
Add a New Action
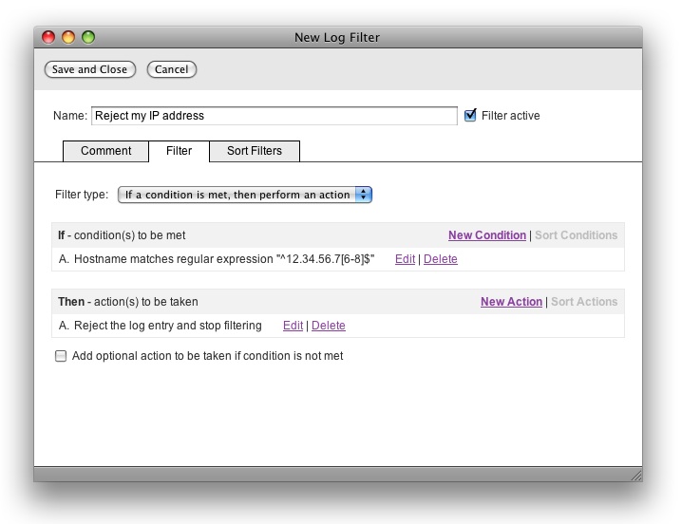(511, 302)
